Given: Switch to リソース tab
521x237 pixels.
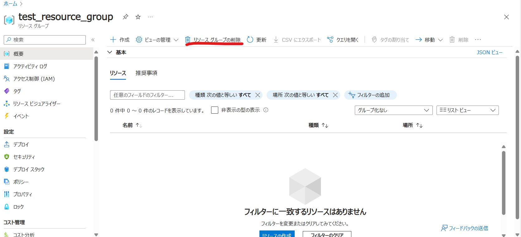Looking at the screenshot, I should (x=118, y=73).
